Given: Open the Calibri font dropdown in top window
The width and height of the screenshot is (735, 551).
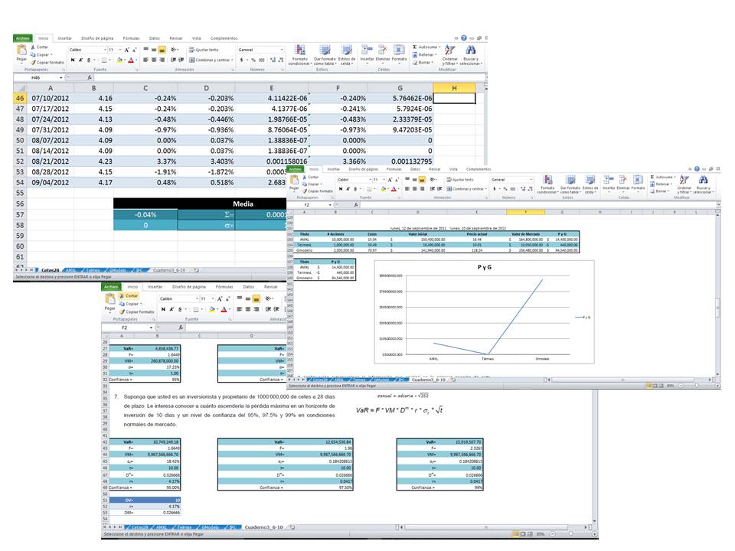Looking at the screenshot, I should [103, 49].
